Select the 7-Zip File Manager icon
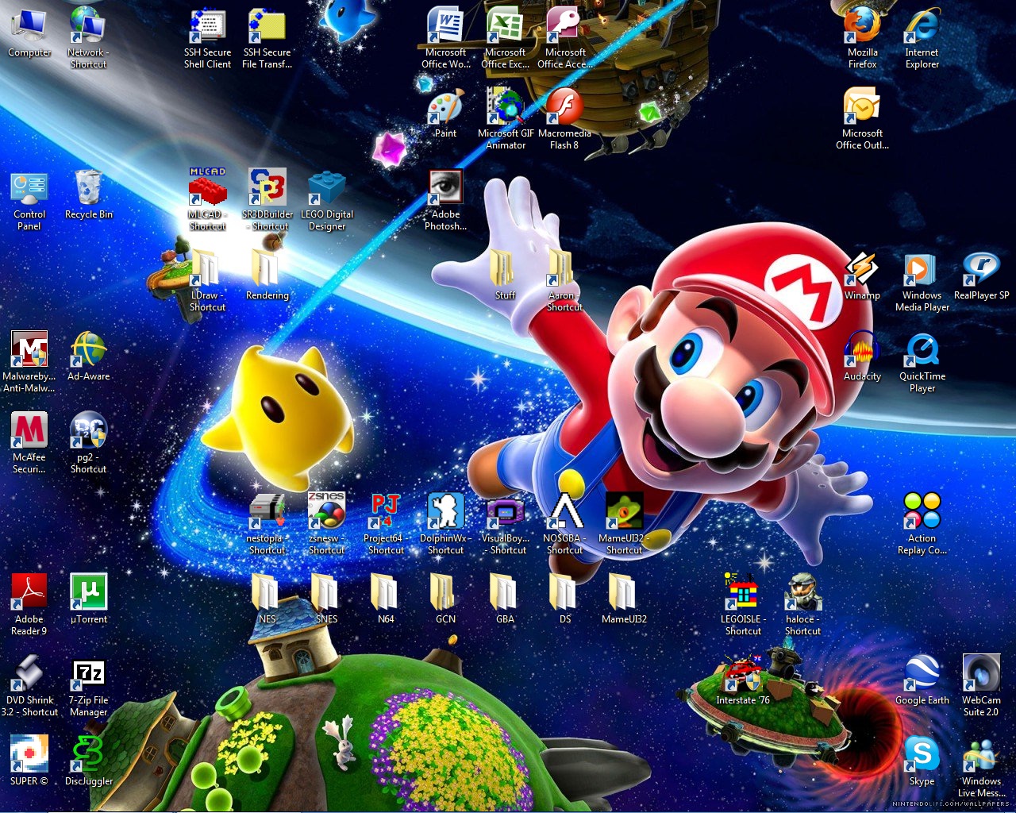 88,675
